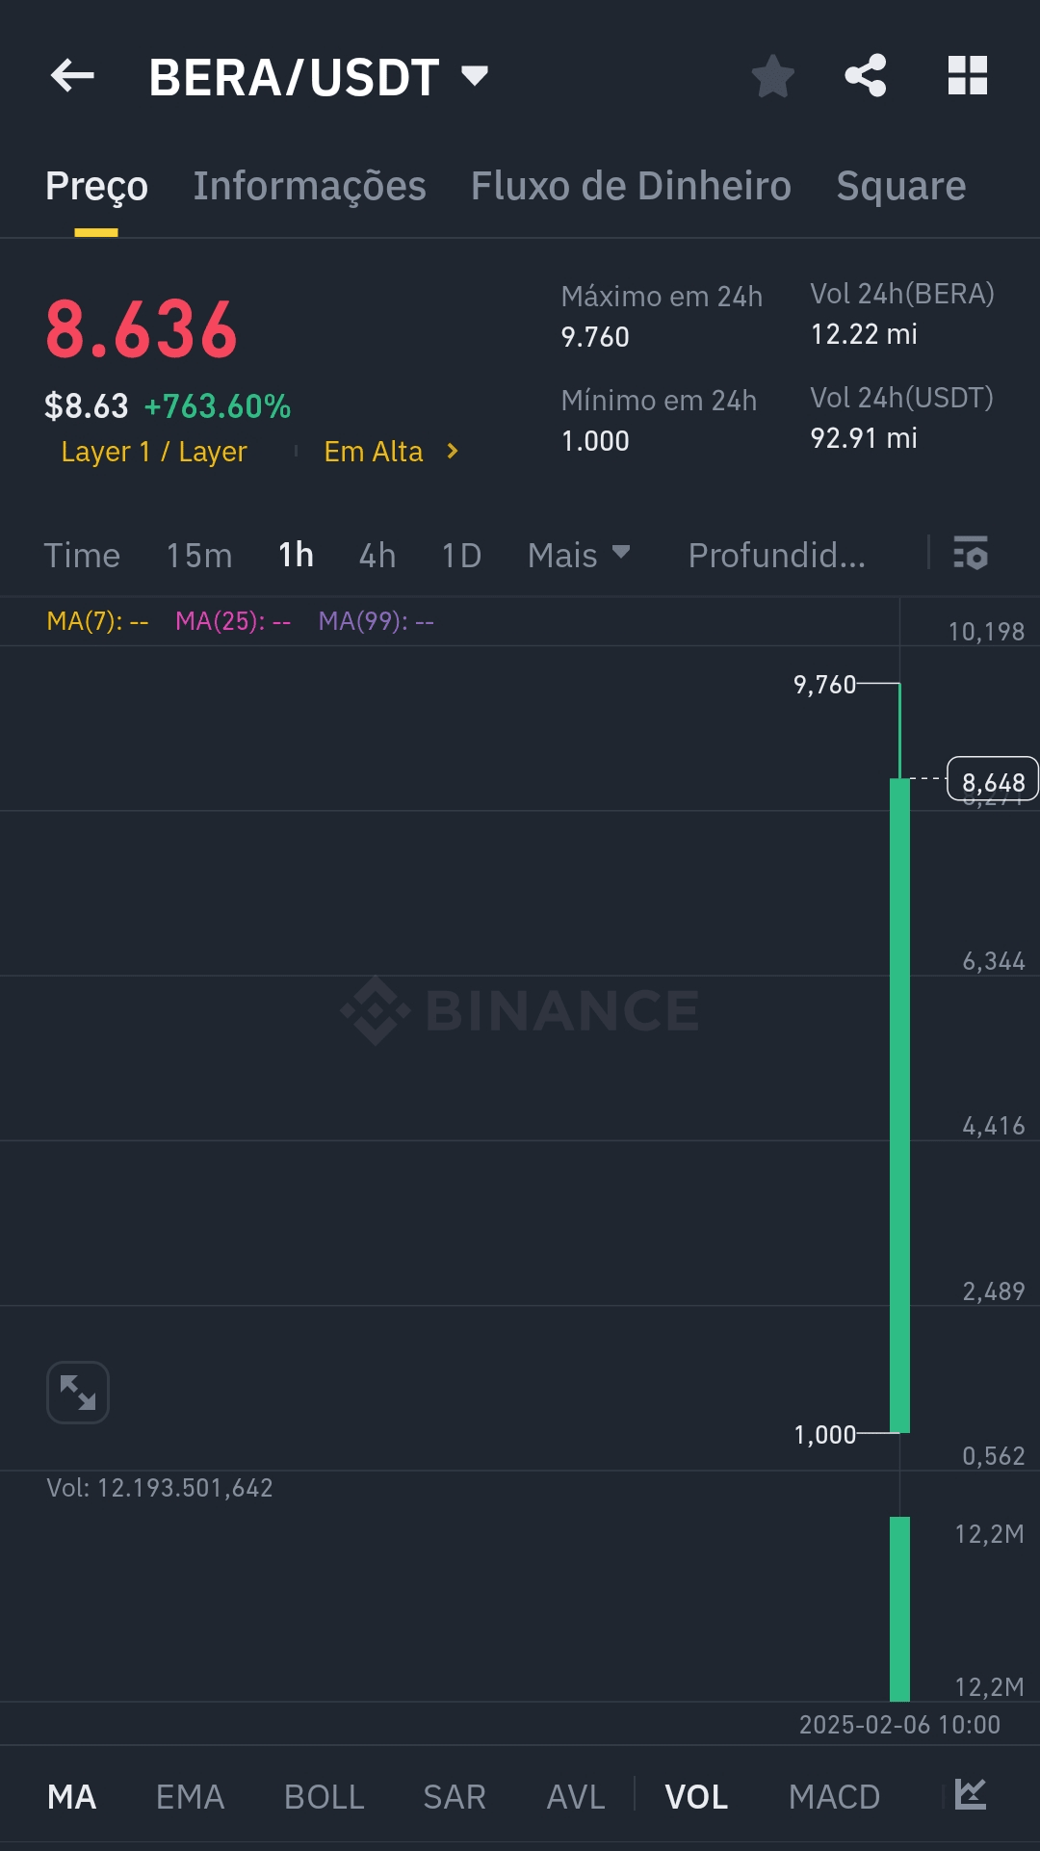
Task: Toggle the EMA indicator
Action: point(191,1797)
